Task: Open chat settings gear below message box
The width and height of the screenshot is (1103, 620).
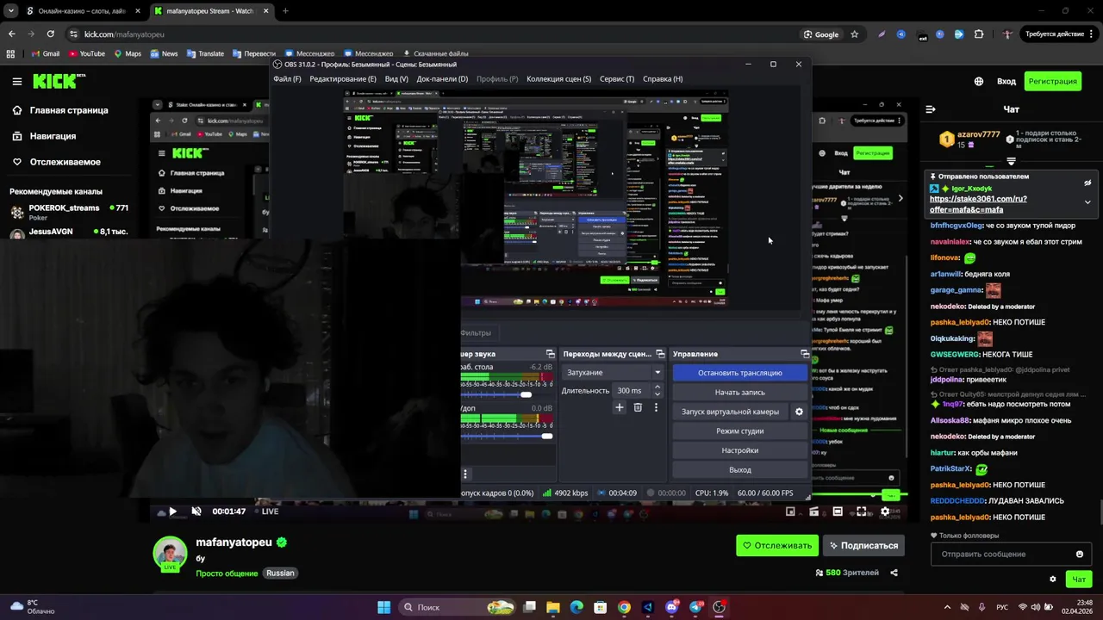Action: (1052, 579)
